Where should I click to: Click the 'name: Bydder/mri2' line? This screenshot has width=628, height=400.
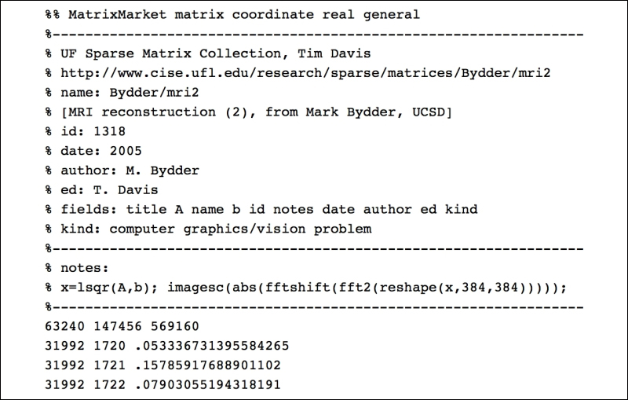[x=122, y=93]
